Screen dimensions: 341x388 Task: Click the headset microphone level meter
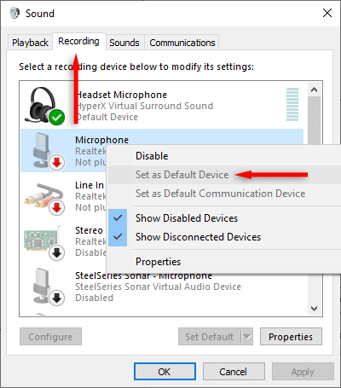[292, 104]
